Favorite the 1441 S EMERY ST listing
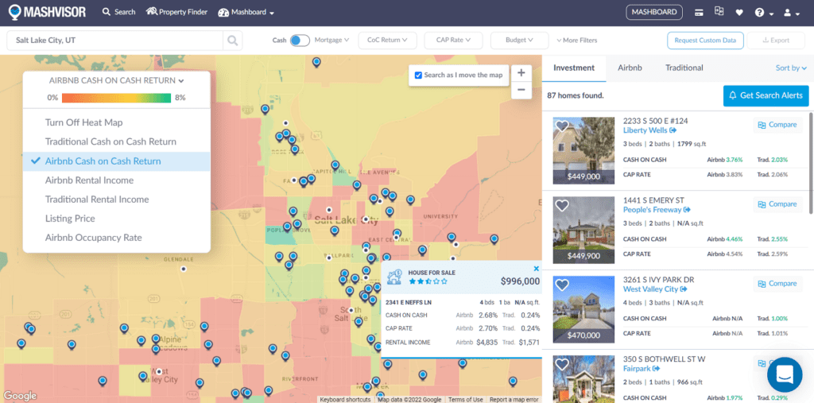This screenshot has height=403, width=814. pyautogui.click(x=562, y=206)
